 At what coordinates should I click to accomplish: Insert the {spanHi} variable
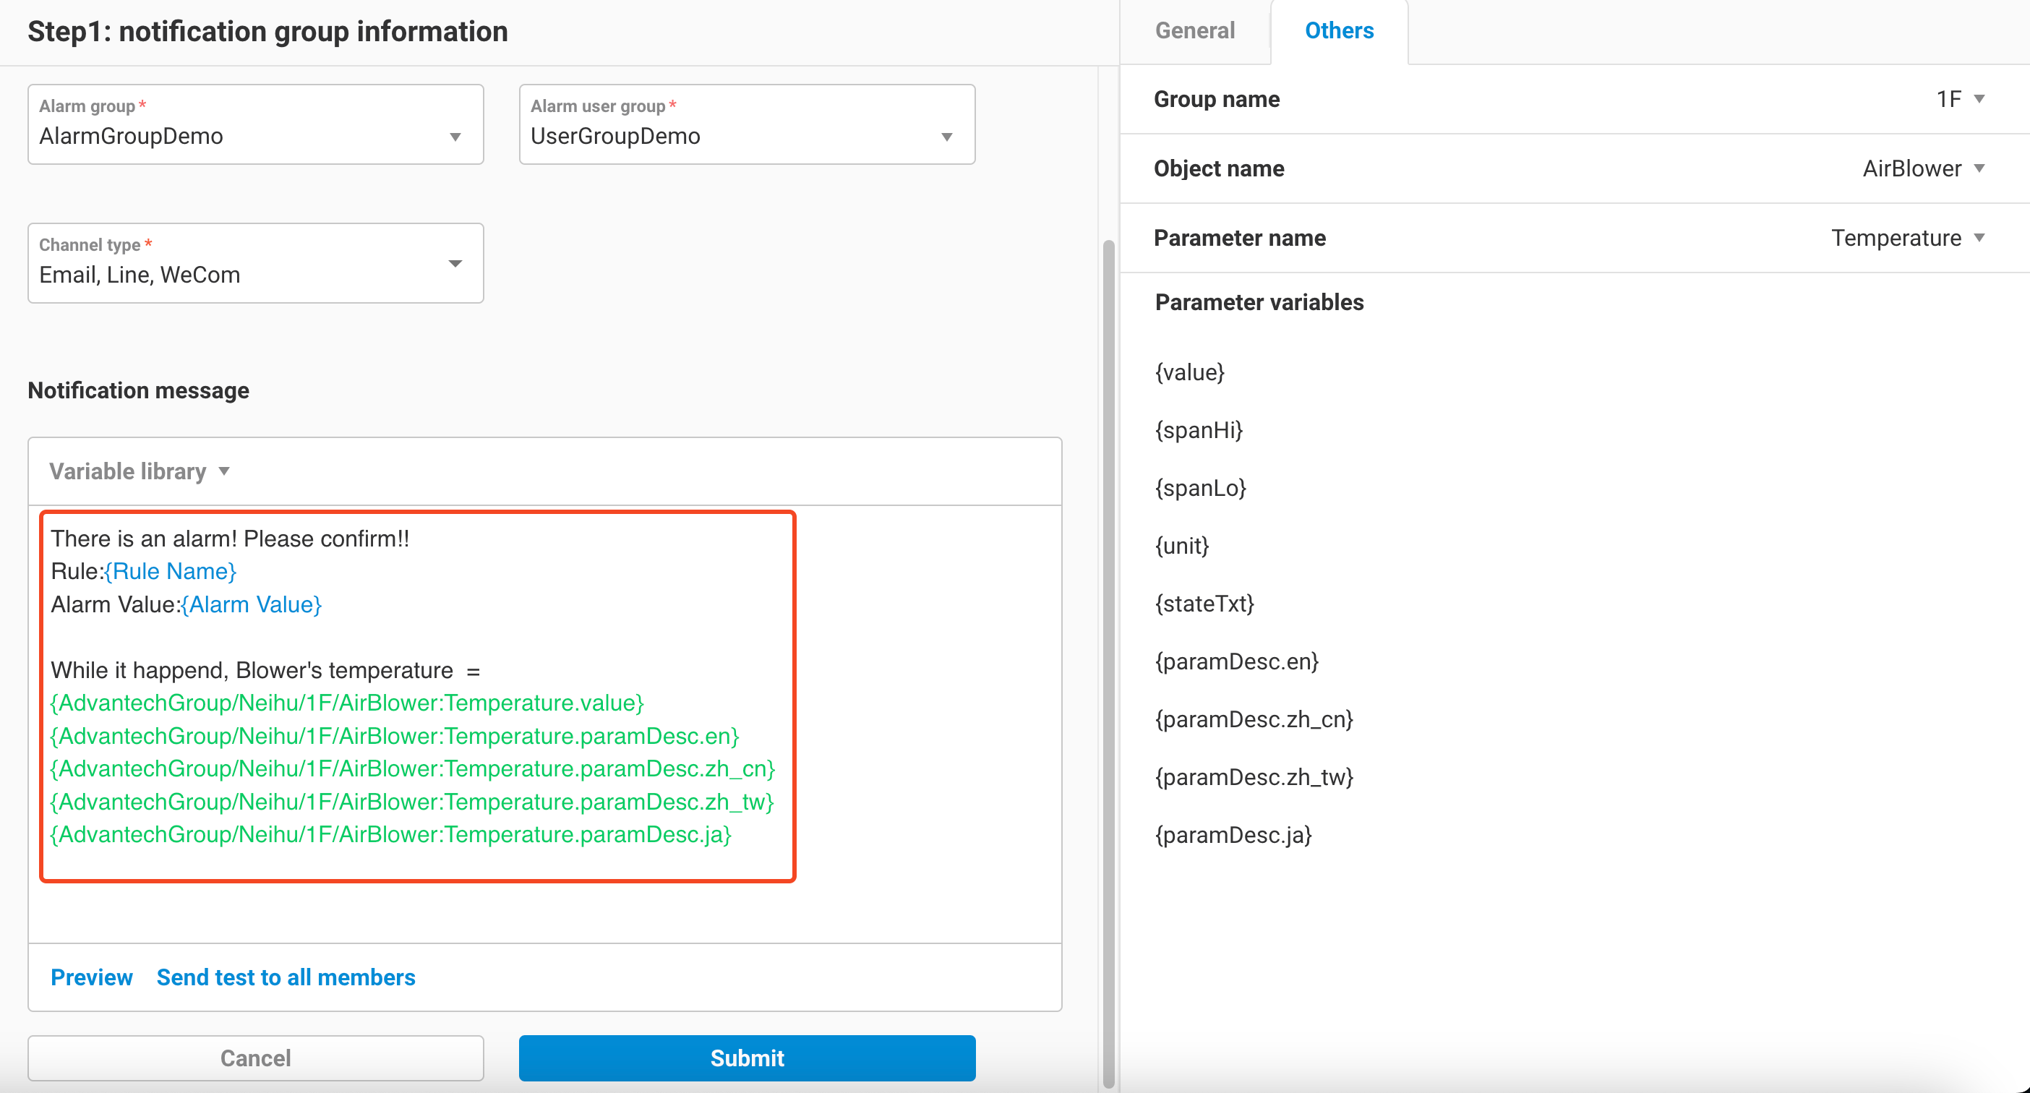[1199, 430]
